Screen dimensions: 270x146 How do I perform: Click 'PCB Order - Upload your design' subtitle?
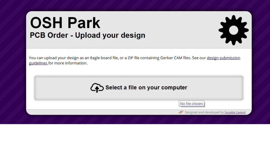88,35
